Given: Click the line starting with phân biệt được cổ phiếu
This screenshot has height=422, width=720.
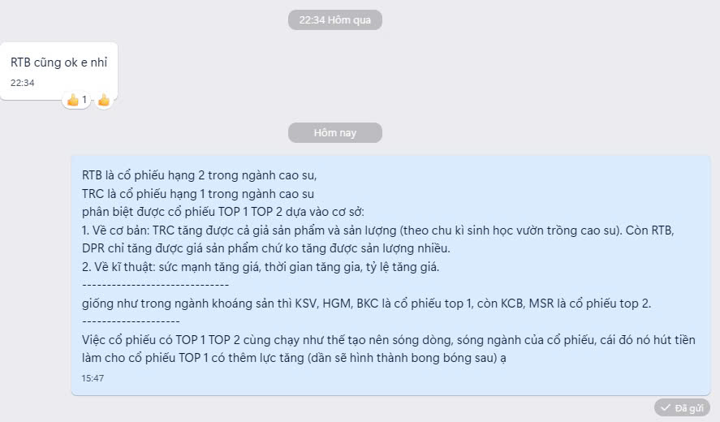Looking at the screenshot, I should pyautogui.click(x=222, y=212).
